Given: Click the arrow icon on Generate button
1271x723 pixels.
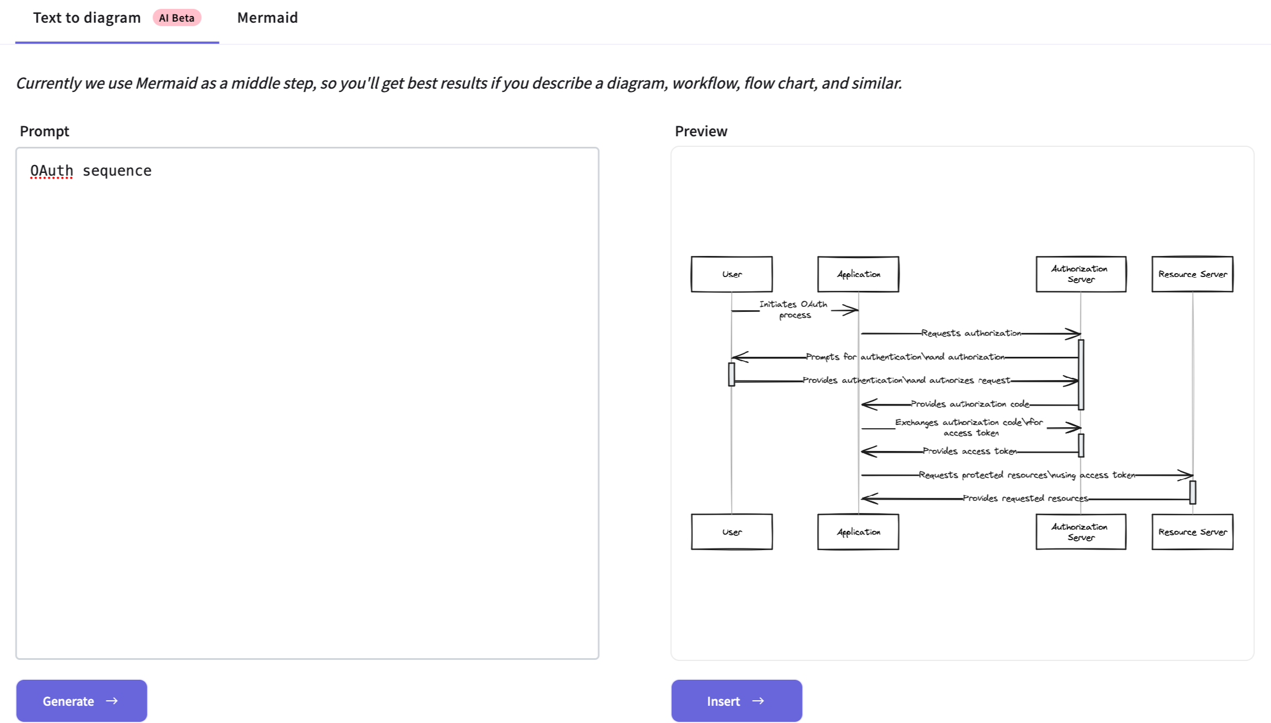Looking at the screenshot, I should coord(112,701).
